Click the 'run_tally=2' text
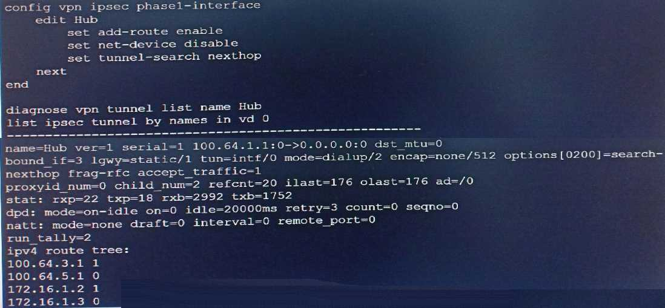The height and width of the screenshot is (308, 665). pyautogui.click(x=48, y=237)
